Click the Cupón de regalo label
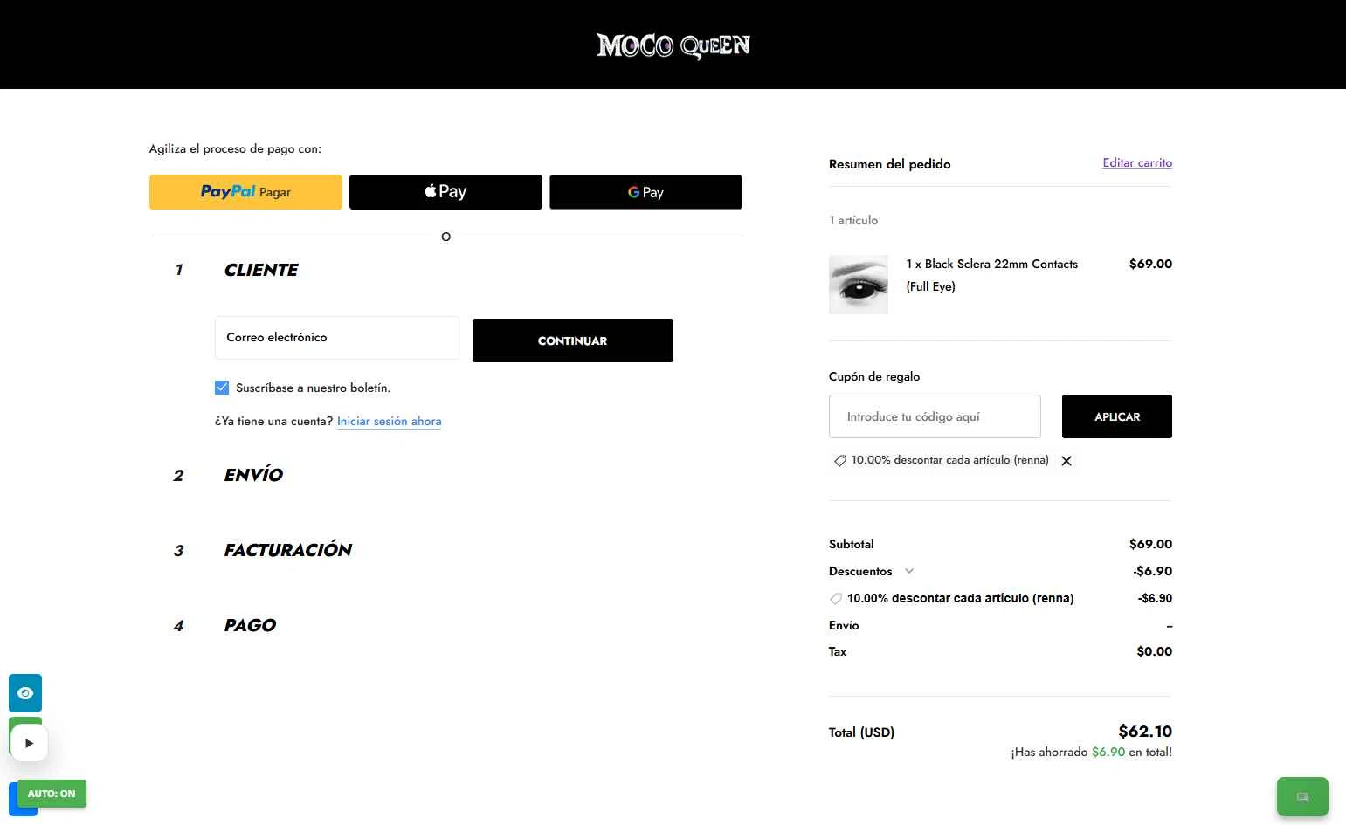This screenshot has height=825, width=1346. pyautogui.click(x=874, y=376)
